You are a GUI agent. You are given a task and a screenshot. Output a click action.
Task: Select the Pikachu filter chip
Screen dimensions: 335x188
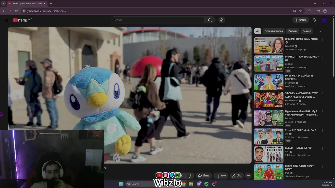(x=293, y=31)
